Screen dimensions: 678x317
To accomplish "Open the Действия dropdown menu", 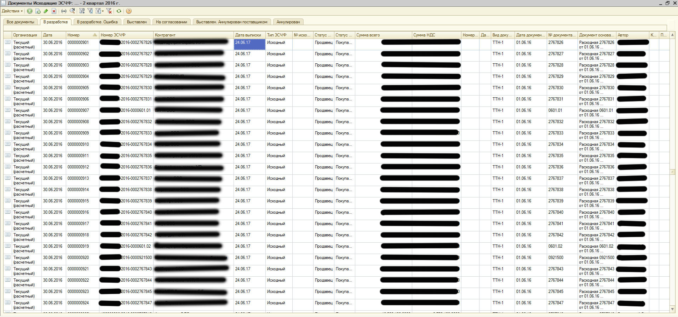I will coord(12,11).
